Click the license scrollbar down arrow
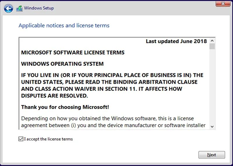This screenshot has width=233, height=166. (212, 126)
